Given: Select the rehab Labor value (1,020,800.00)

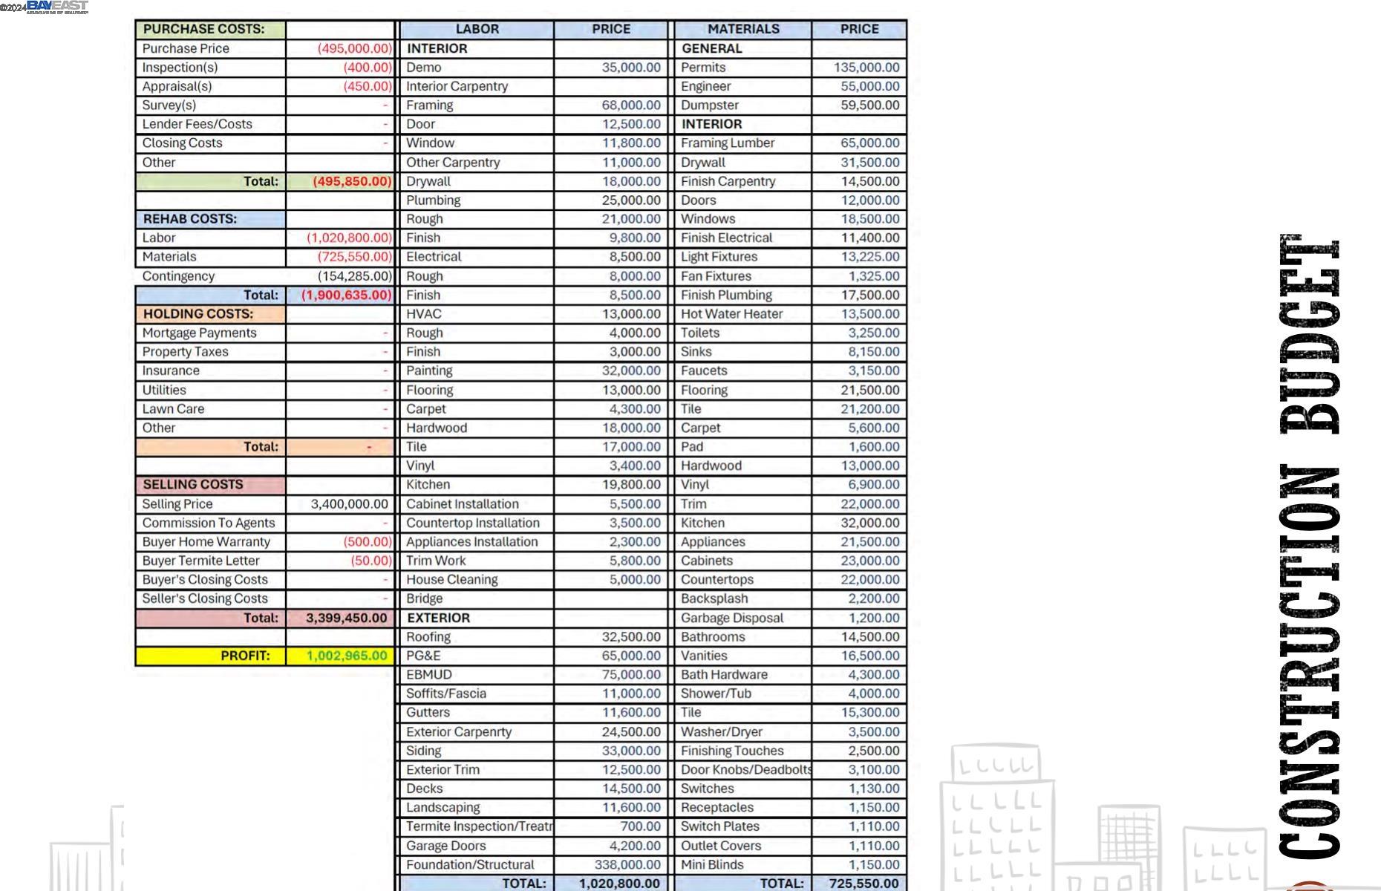Looking at the screenshot, I should point(349,238).
